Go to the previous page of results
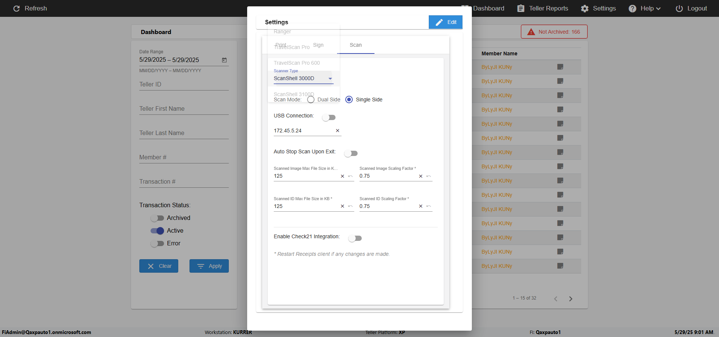719x337 pixels. [x=556, y=298]
